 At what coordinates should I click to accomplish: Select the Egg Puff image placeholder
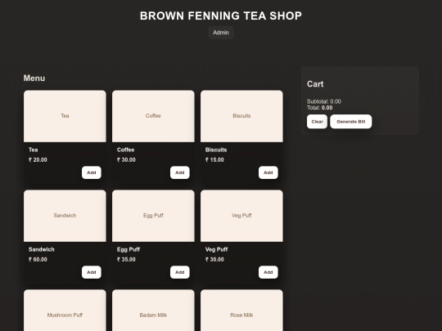click(153, 216)
